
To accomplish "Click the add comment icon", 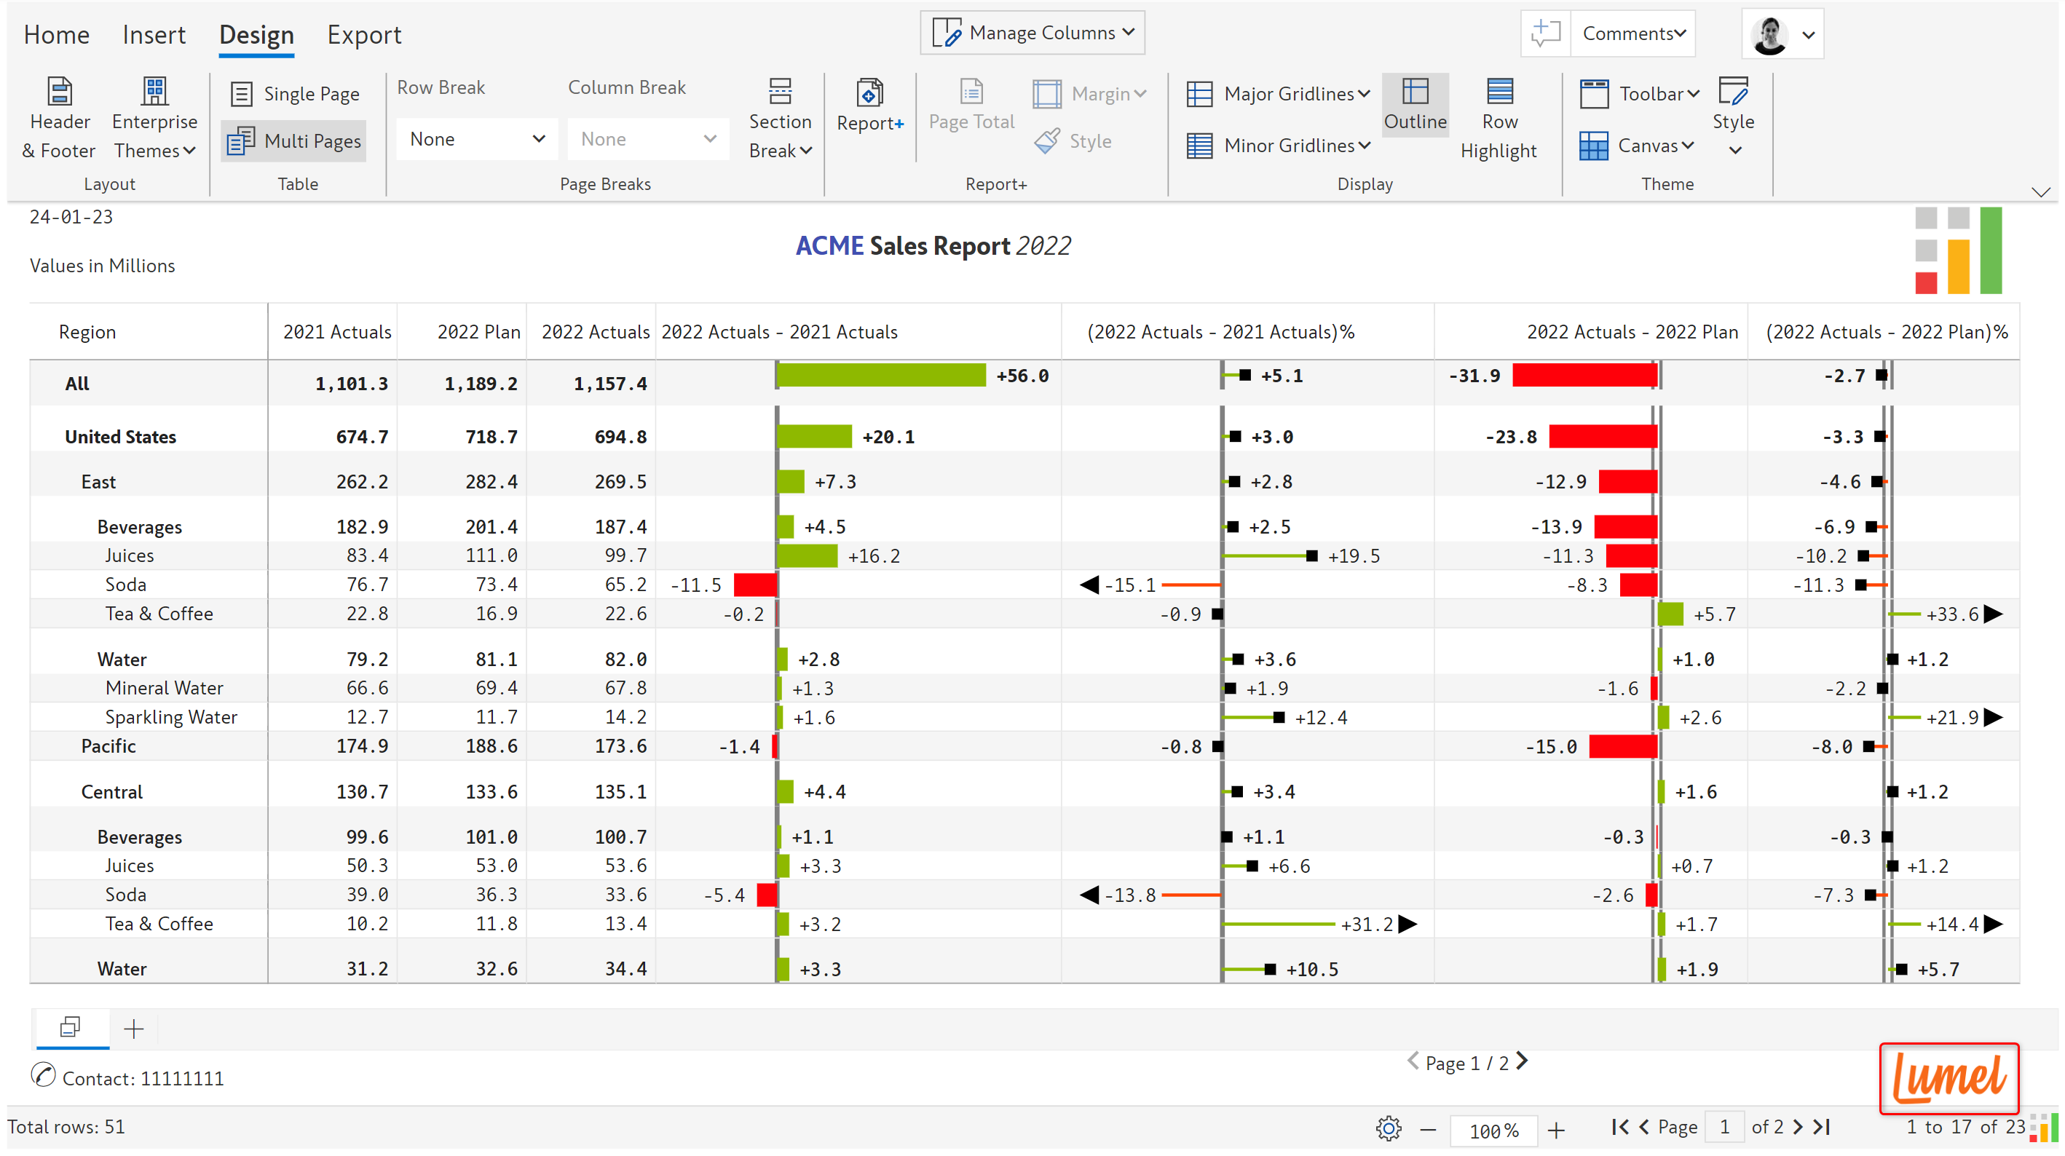I will pyautogui.click(x=1544, y=33).
